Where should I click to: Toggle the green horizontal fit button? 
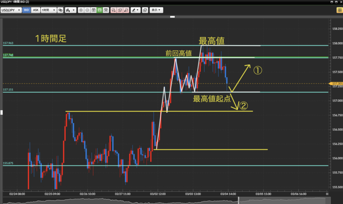(x=99, y=10)
